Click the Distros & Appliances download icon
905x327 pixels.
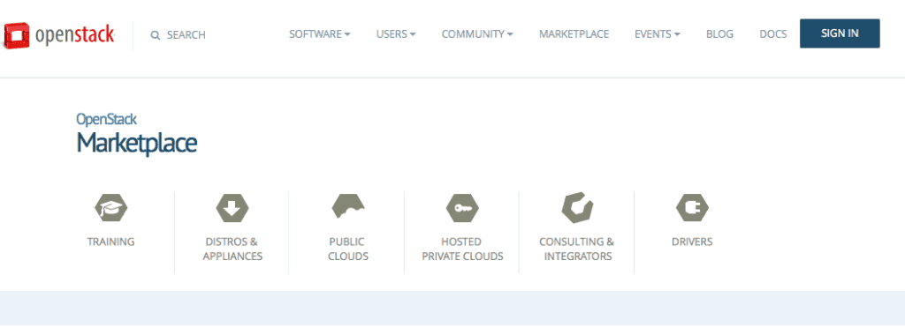pos(232,208)
